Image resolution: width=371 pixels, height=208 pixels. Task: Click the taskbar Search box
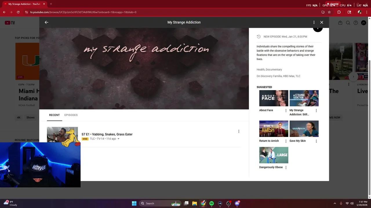pos(160,203)
